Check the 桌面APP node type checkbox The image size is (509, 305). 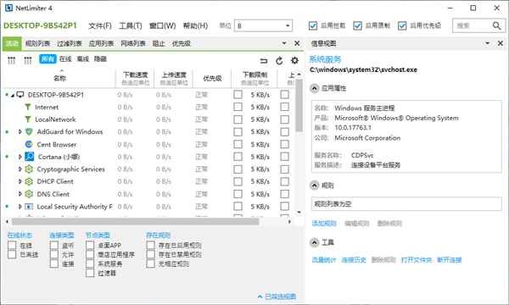click(90, 245)
